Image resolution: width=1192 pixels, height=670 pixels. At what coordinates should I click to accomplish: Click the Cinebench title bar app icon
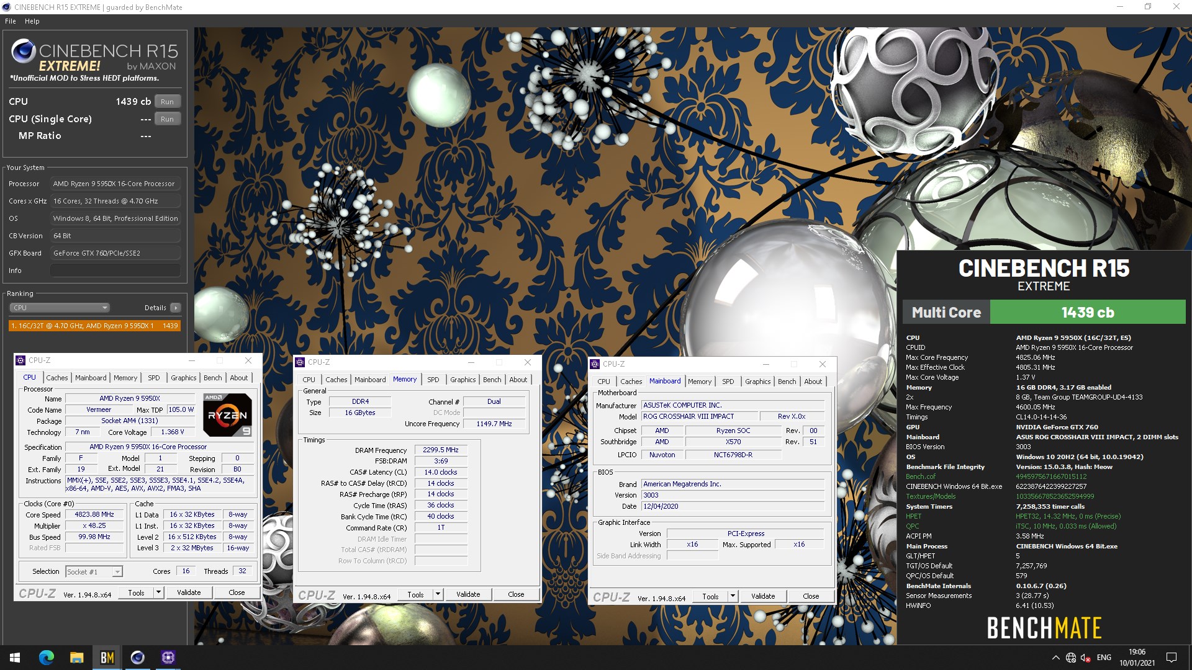(x=7, y=7)
